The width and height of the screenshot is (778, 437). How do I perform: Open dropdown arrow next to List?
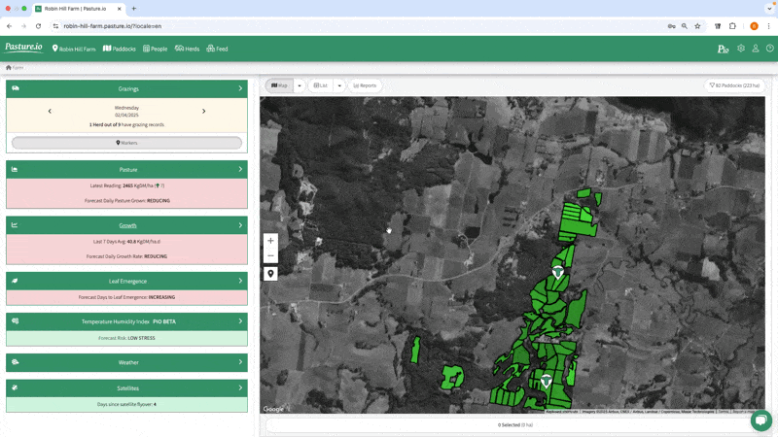click(x=339, y=85)
